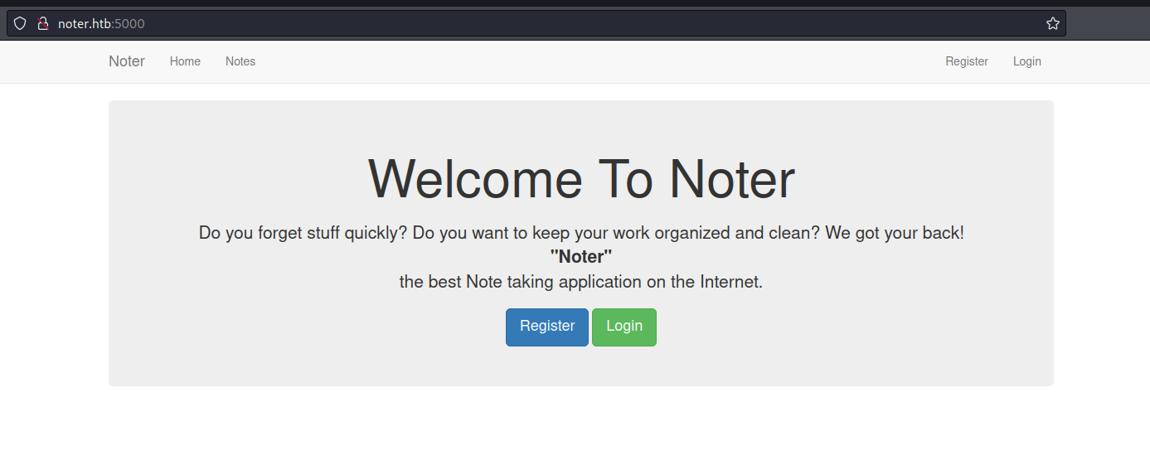Click port 5000 in the address bar
The height and width of the screenshot is (470, 1150).
point(130,24)
